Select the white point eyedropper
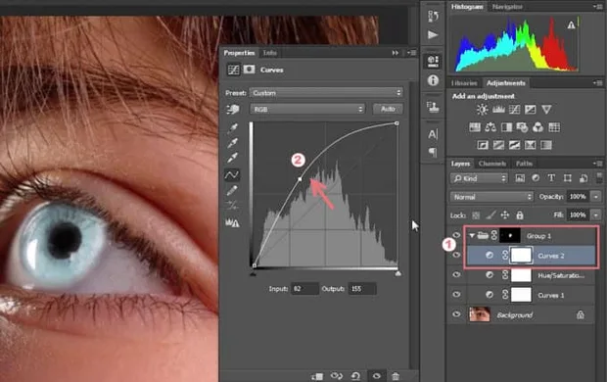Screen dimensions: 607x382 [233, 158]
